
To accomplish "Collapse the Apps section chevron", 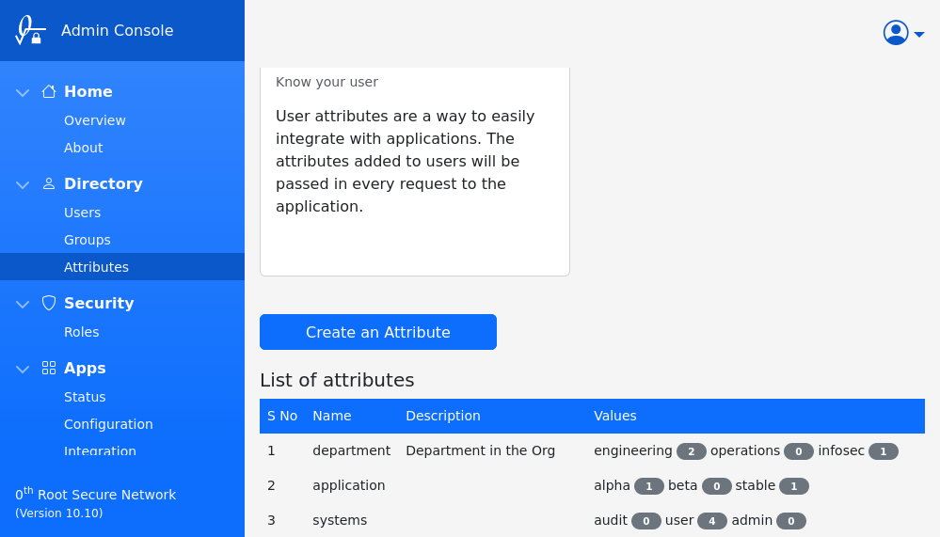I will click(x=23, y=369).
